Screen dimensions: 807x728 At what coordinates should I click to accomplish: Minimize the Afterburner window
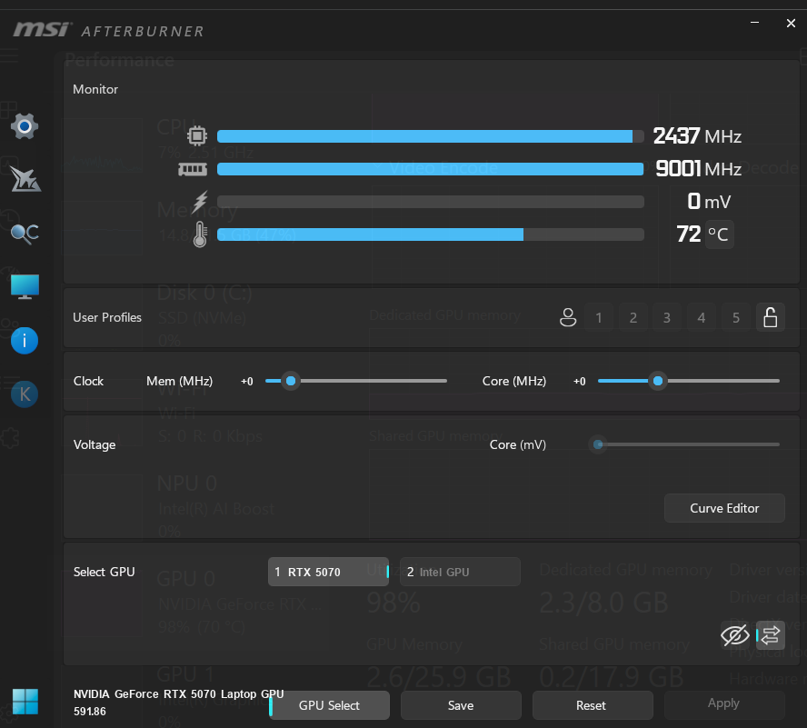[x=754, y=23]
